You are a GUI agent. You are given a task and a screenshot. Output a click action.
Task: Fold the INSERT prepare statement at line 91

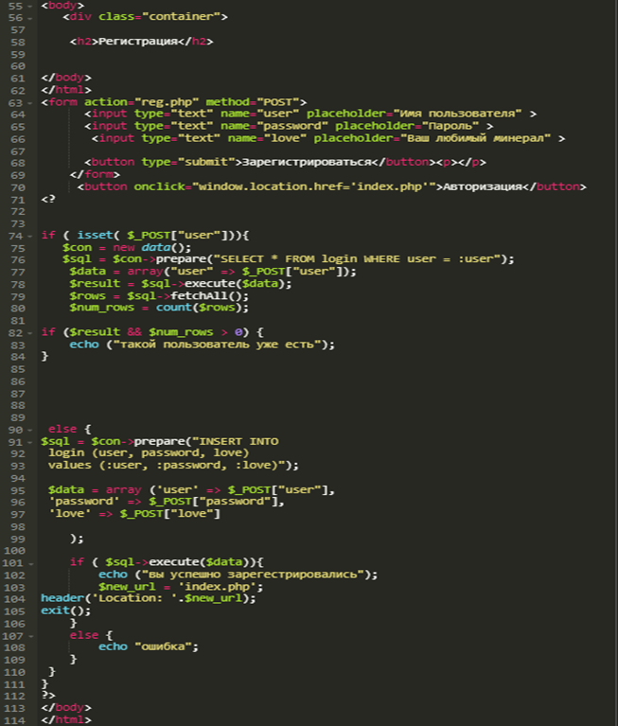tap(30, 443)
